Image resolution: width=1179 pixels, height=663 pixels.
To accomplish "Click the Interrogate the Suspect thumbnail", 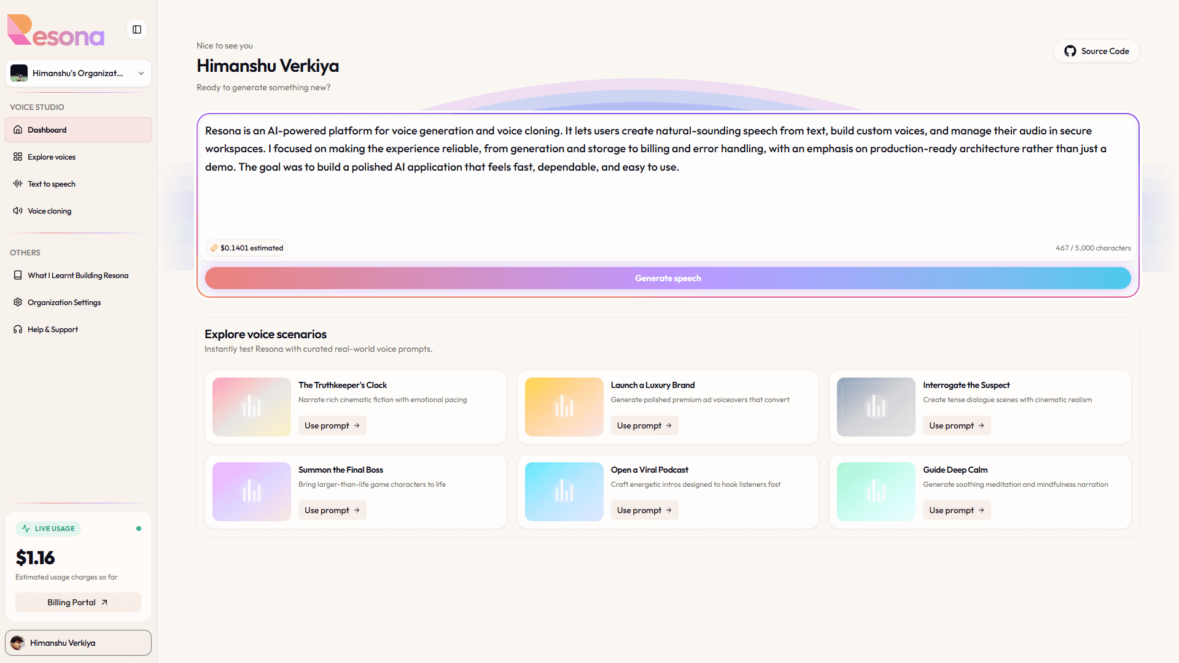I will [876, 407].
